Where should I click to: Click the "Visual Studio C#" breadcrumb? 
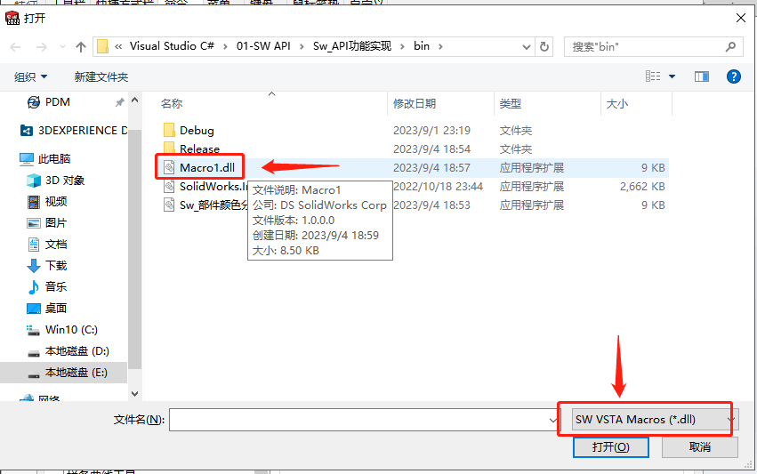click(172, 46)
